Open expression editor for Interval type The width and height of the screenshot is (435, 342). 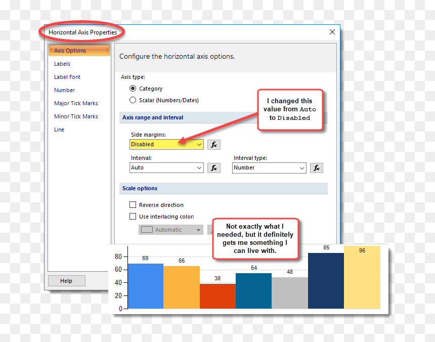coord(317,168)
